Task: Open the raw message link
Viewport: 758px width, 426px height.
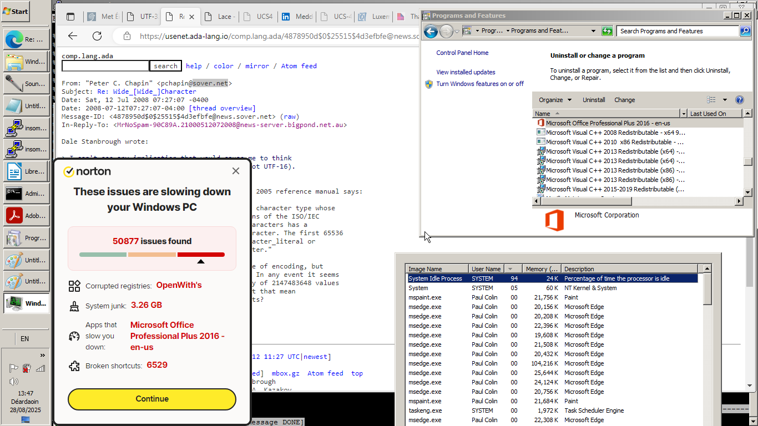Action: coord(290,116)
